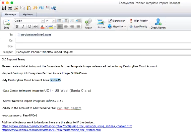Click the Copy icon
Image resolution: width=191 pixels, height=137 pixels.
pos(23,8)
